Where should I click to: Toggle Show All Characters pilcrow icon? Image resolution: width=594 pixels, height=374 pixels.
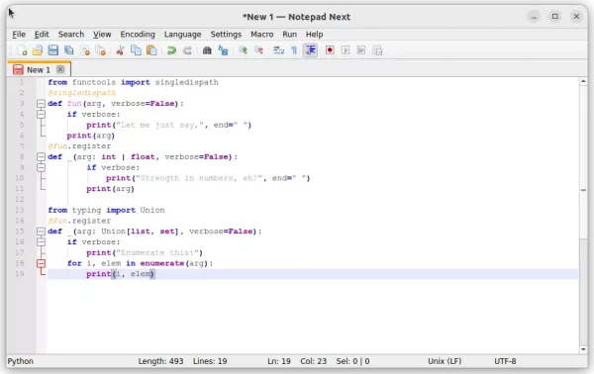(x=294, y=50)
